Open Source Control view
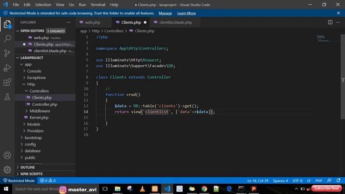Screen dimensions: 345x194 tap(7, 53)
